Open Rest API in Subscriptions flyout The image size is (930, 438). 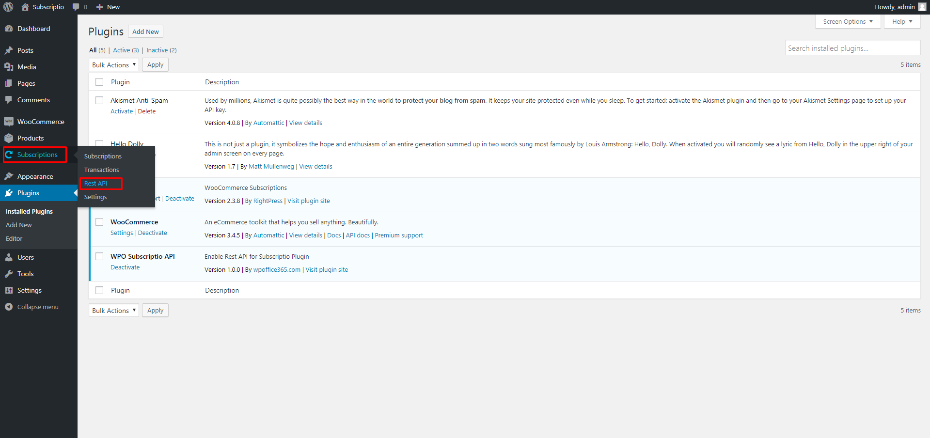pyautogui.click(x=95, y=184)
